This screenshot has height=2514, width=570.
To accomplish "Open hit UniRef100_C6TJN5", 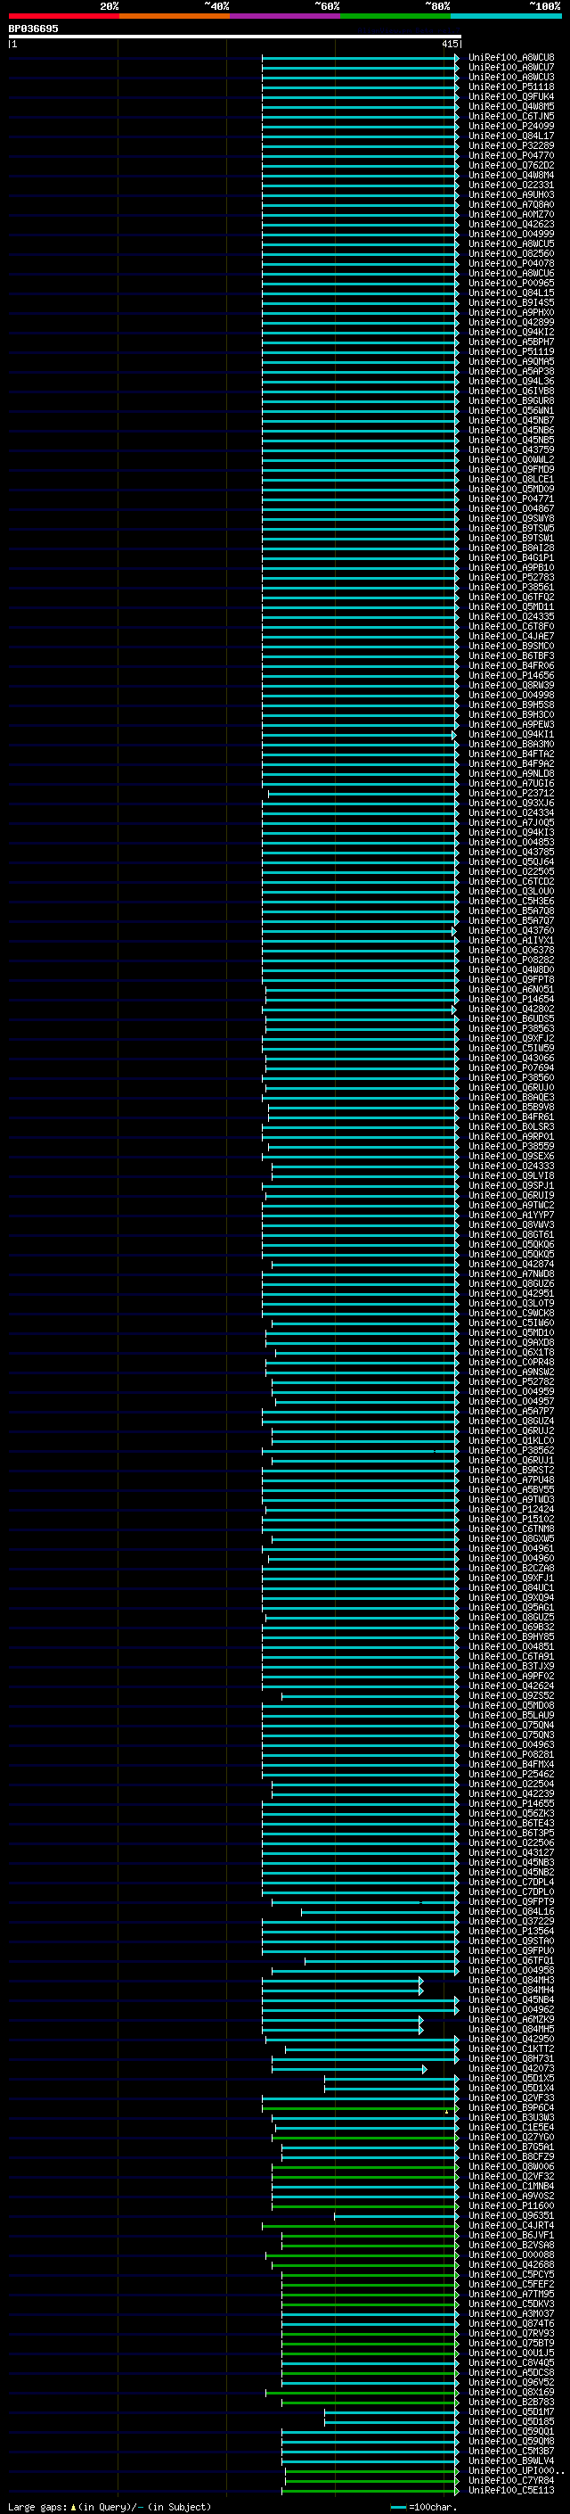I will tap(511, 116).
